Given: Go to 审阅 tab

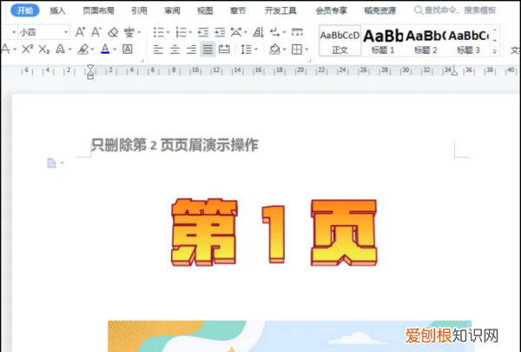Looking at the screenshot, I should click(x=172, y=10).
